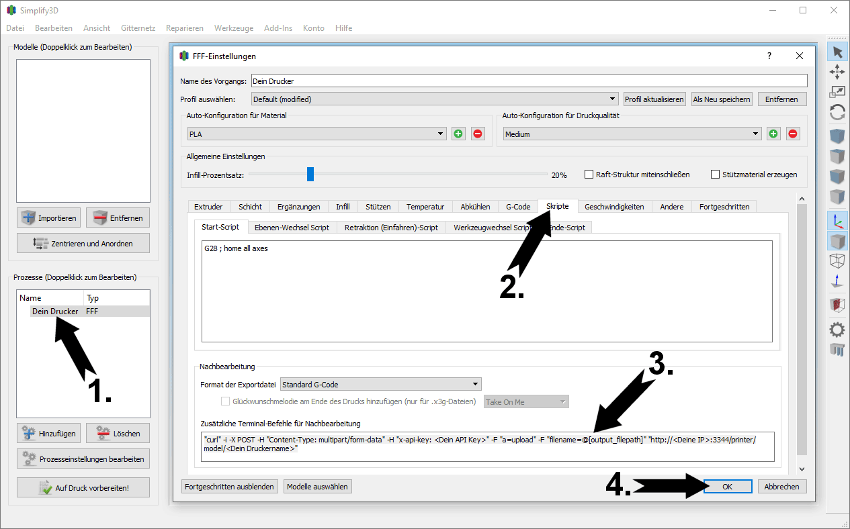Open the Werkzeuge menu
Screen dimensions: 850x529
tap(234, 28)
